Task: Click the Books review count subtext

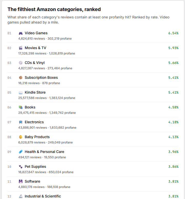Action: tap(47, 113)
